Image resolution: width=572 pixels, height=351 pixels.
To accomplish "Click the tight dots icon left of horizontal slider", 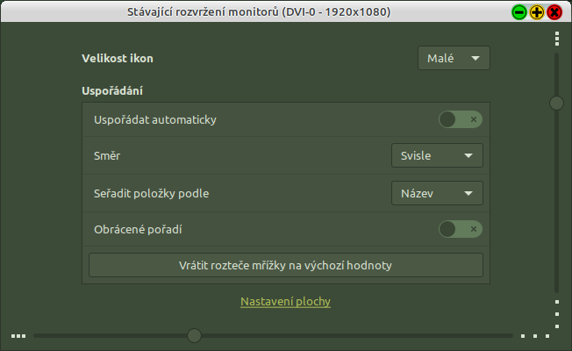I will (x=18, y=335).
